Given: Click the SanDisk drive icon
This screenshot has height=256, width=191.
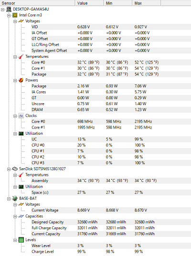Looking at the screenshot, I should (15, 169).
